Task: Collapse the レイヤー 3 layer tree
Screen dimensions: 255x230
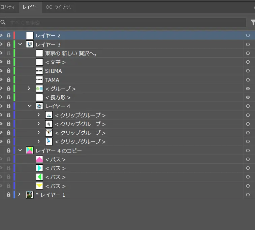Action: coord(20,44)
